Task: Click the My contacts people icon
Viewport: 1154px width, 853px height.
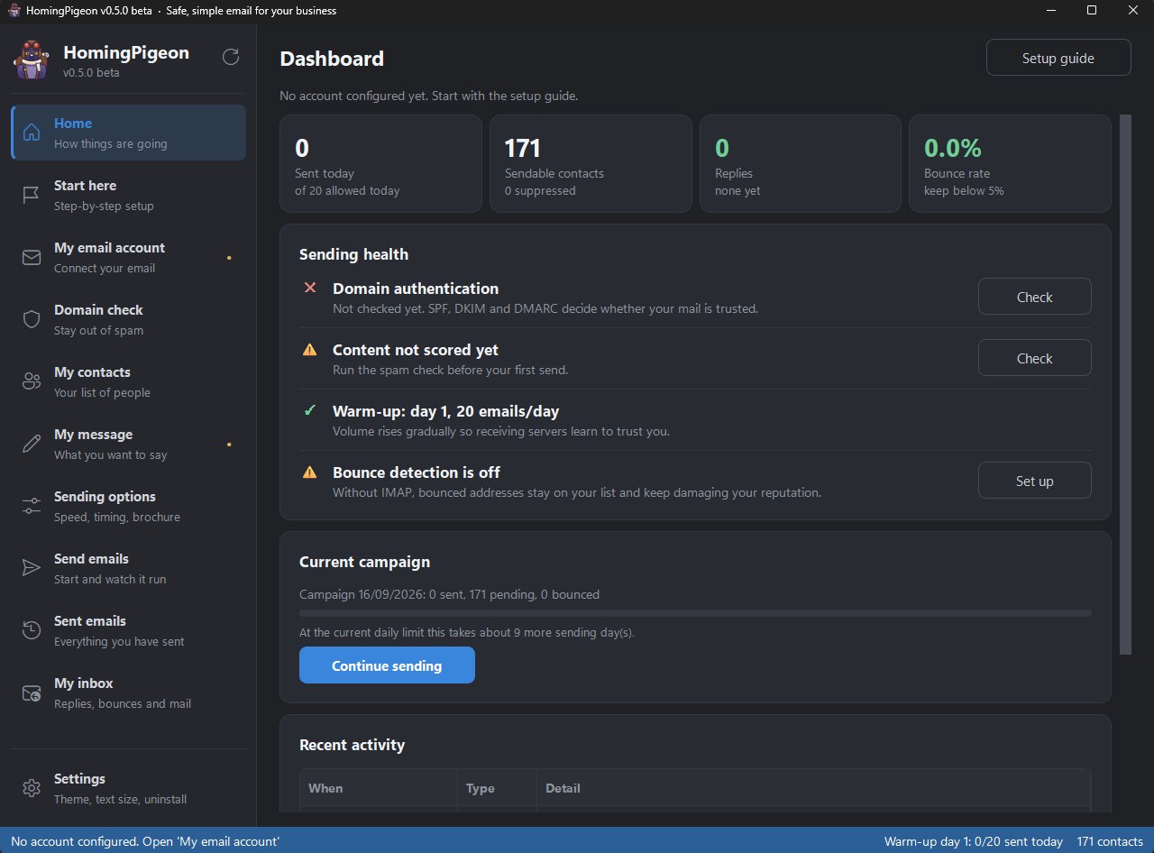Action: coord(32,381)
